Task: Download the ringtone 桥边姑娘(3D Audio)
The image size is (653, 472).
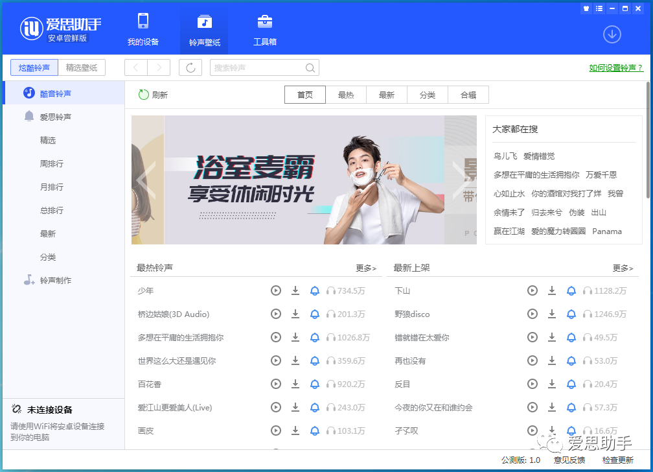Action: tap(295, 314)
